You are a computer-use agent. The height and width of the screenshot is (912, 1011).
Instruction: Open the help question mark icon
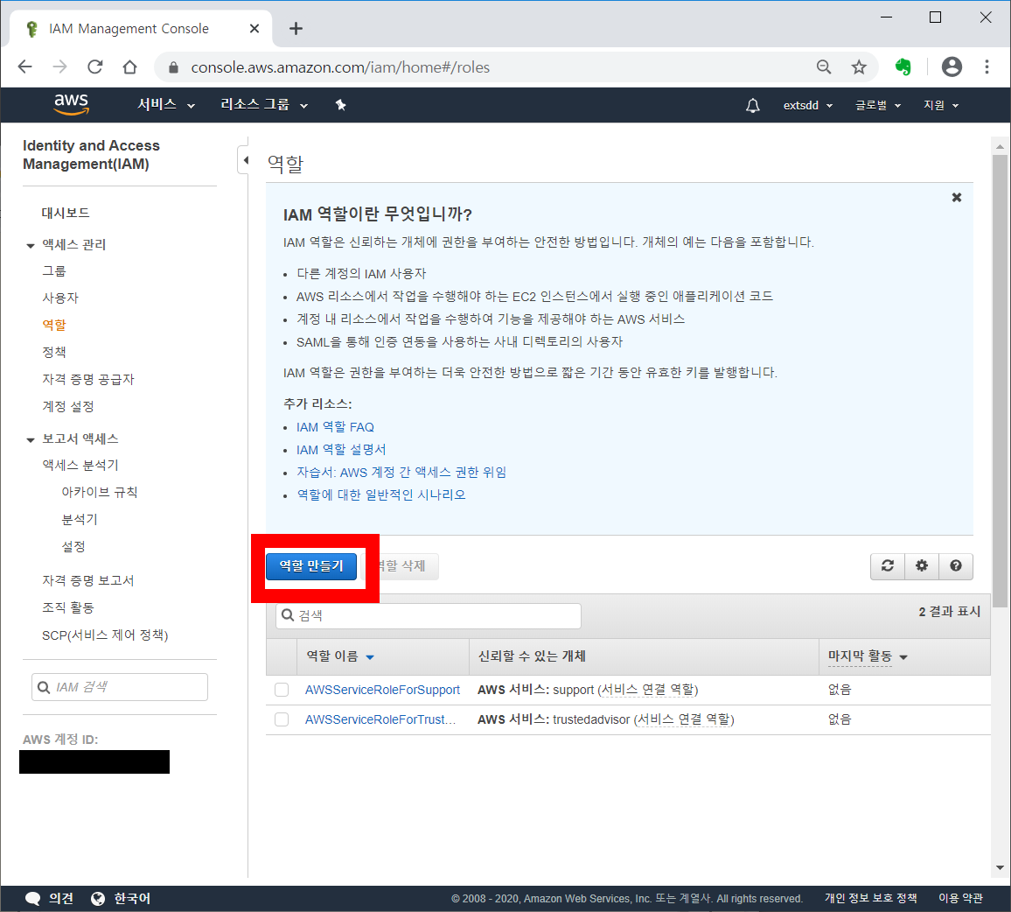pyautogui.click(x=956, y=566)
